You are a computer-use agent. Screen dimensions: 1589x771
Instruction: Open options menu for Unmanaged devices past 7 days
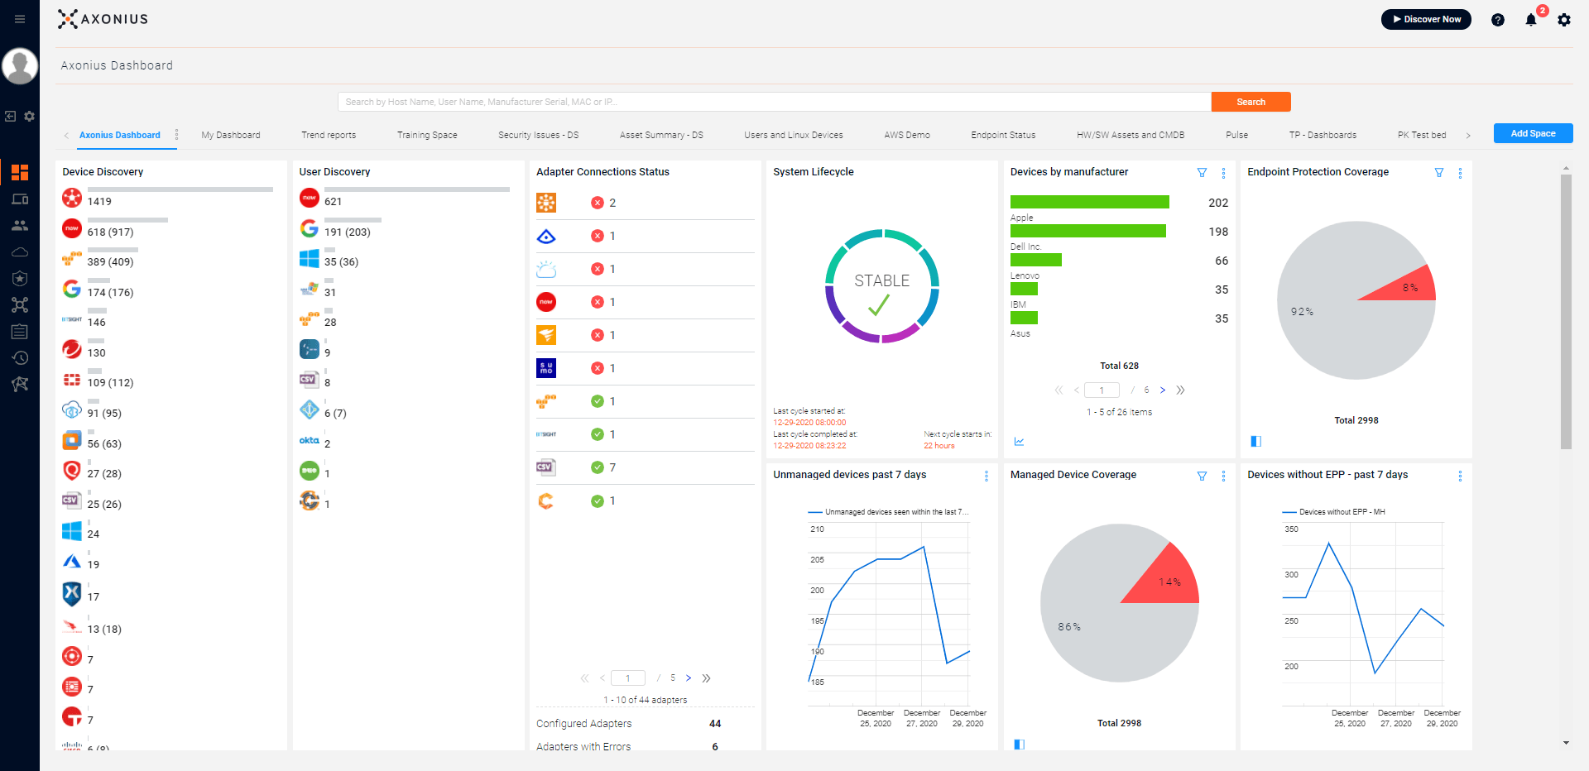[x=986, y=476]
